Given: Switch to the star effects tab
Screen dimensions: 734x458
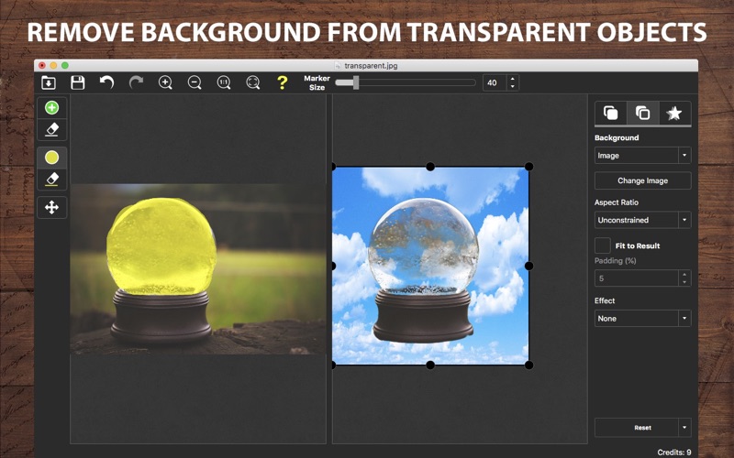Looking at the screenshot, I should click(x=674, y=114).
